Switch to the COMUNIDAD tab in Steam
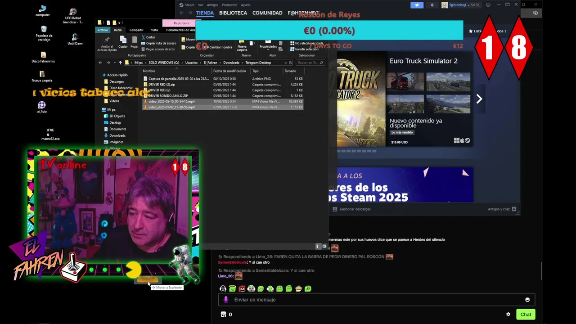 pyautogui.click(x=267, y=13)
